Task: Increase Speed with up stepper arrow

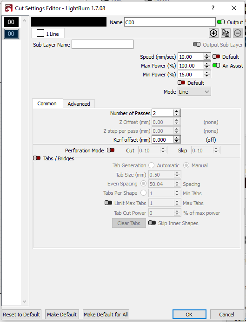Action: pyautogui.click(x=207, y=55)
